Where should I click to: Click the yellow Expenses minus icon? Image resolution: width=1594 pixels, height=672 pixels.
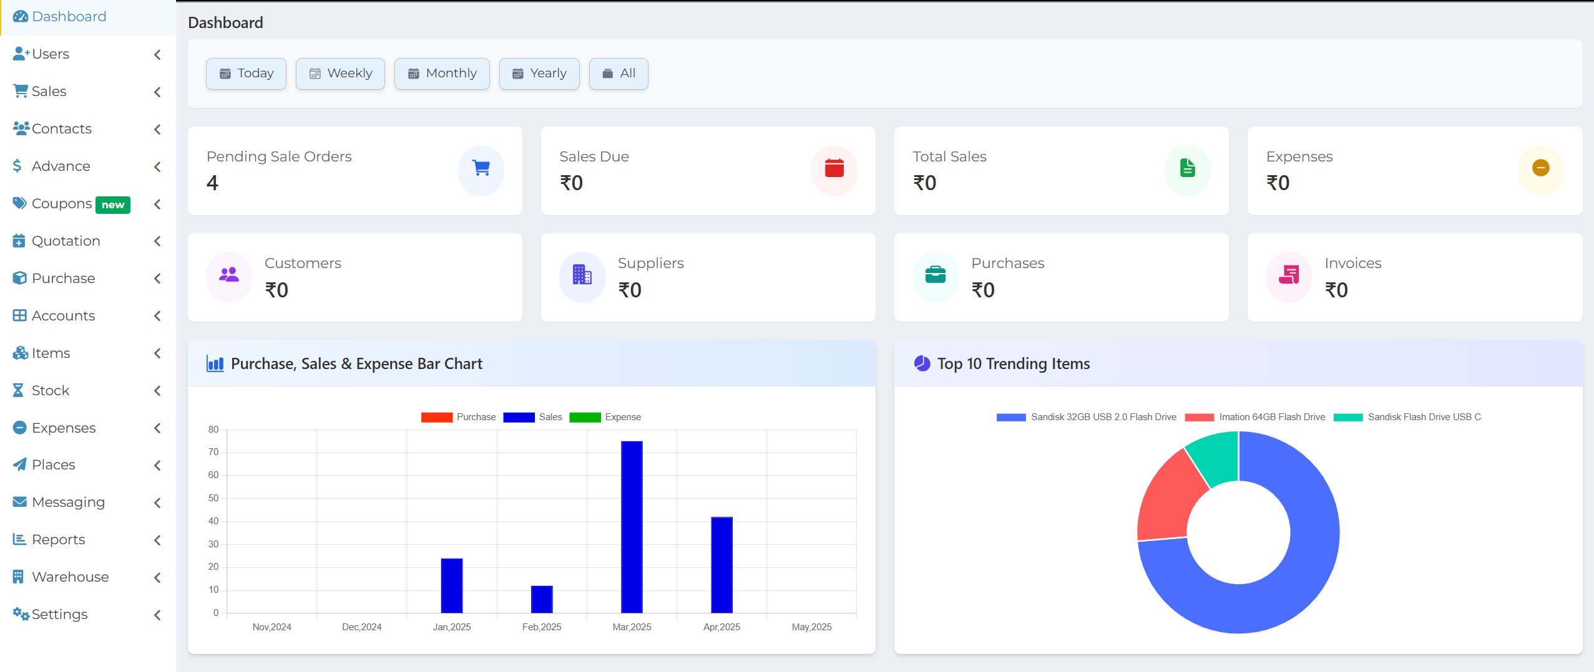1540,168
